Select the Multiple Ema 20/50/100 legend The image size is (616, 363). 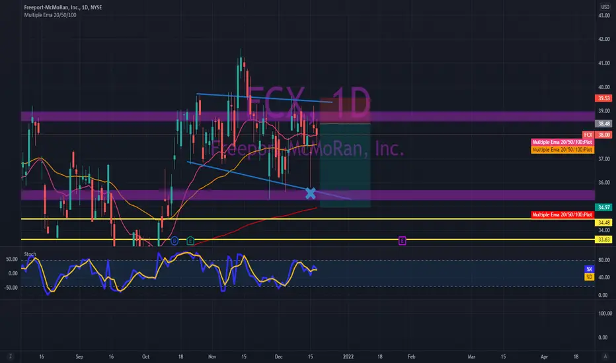pos(50,15)
